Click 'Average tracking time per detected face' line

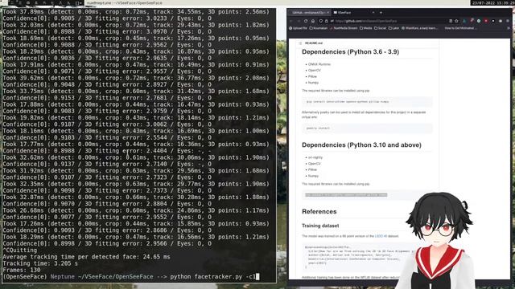click(86, 257)
